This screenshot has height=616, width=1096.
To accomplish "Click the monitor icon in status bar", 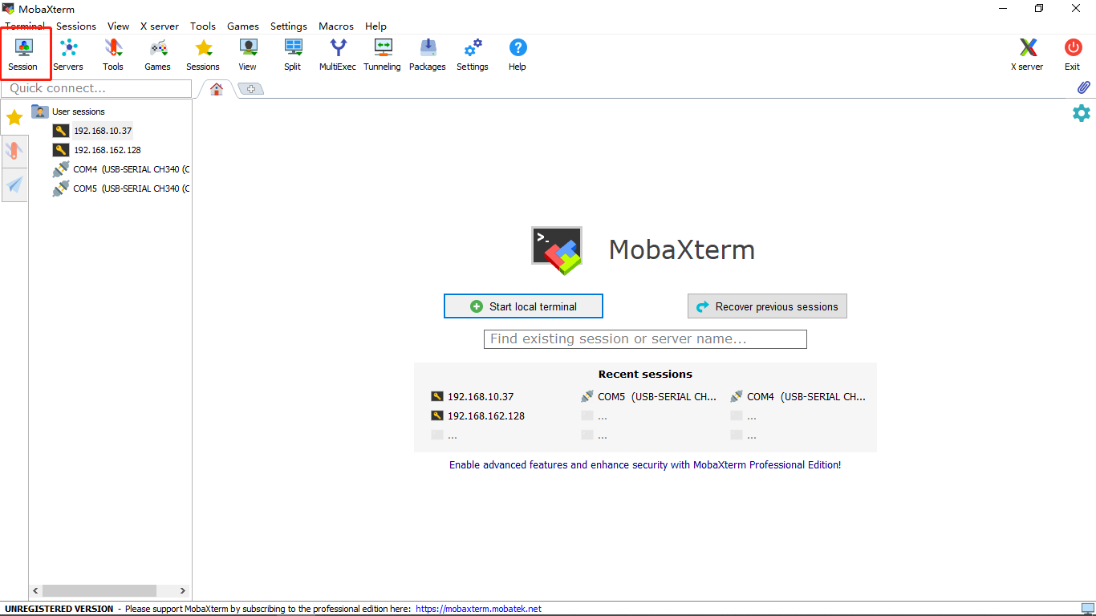I will tap(1087, 609).
